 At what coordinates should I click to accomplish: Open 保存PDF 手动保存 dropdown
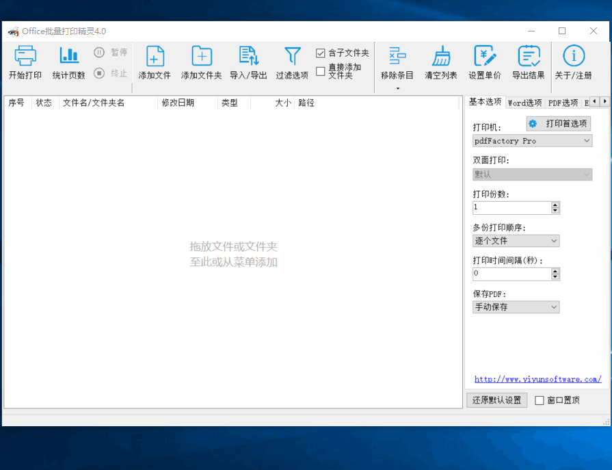click(516, 307)
